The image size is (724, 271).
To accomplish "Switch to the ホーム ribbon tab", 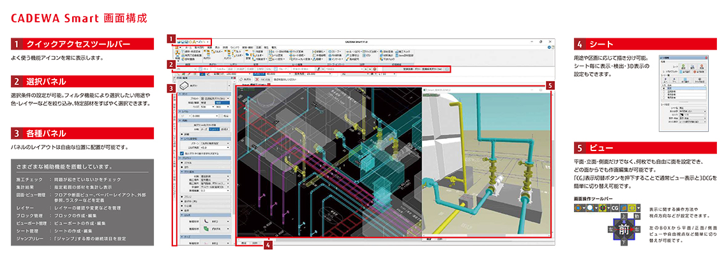I will [x=188, y=47].
